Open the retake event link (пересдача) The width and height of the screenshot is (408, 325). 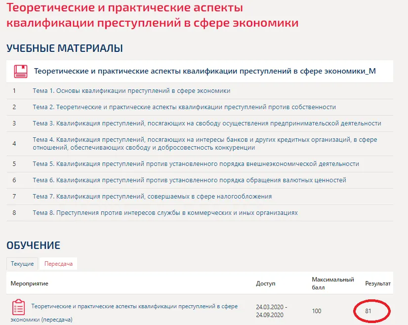[x=124, y=313]
